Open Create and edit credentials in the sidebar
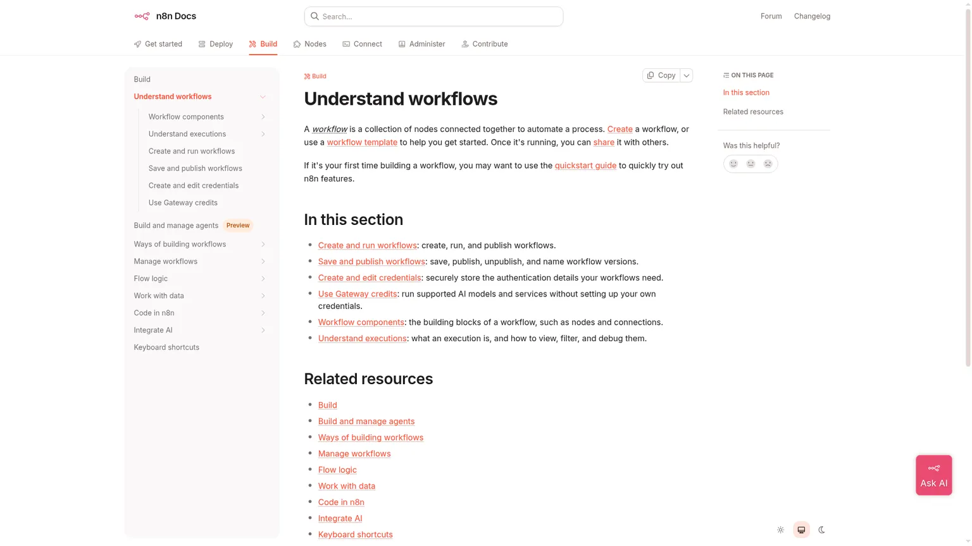This screenshot has width=972, height=546. [x=194, y=186]
